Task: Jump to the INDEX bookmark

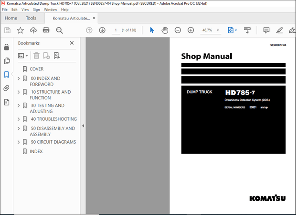Action: pos(36,151)
